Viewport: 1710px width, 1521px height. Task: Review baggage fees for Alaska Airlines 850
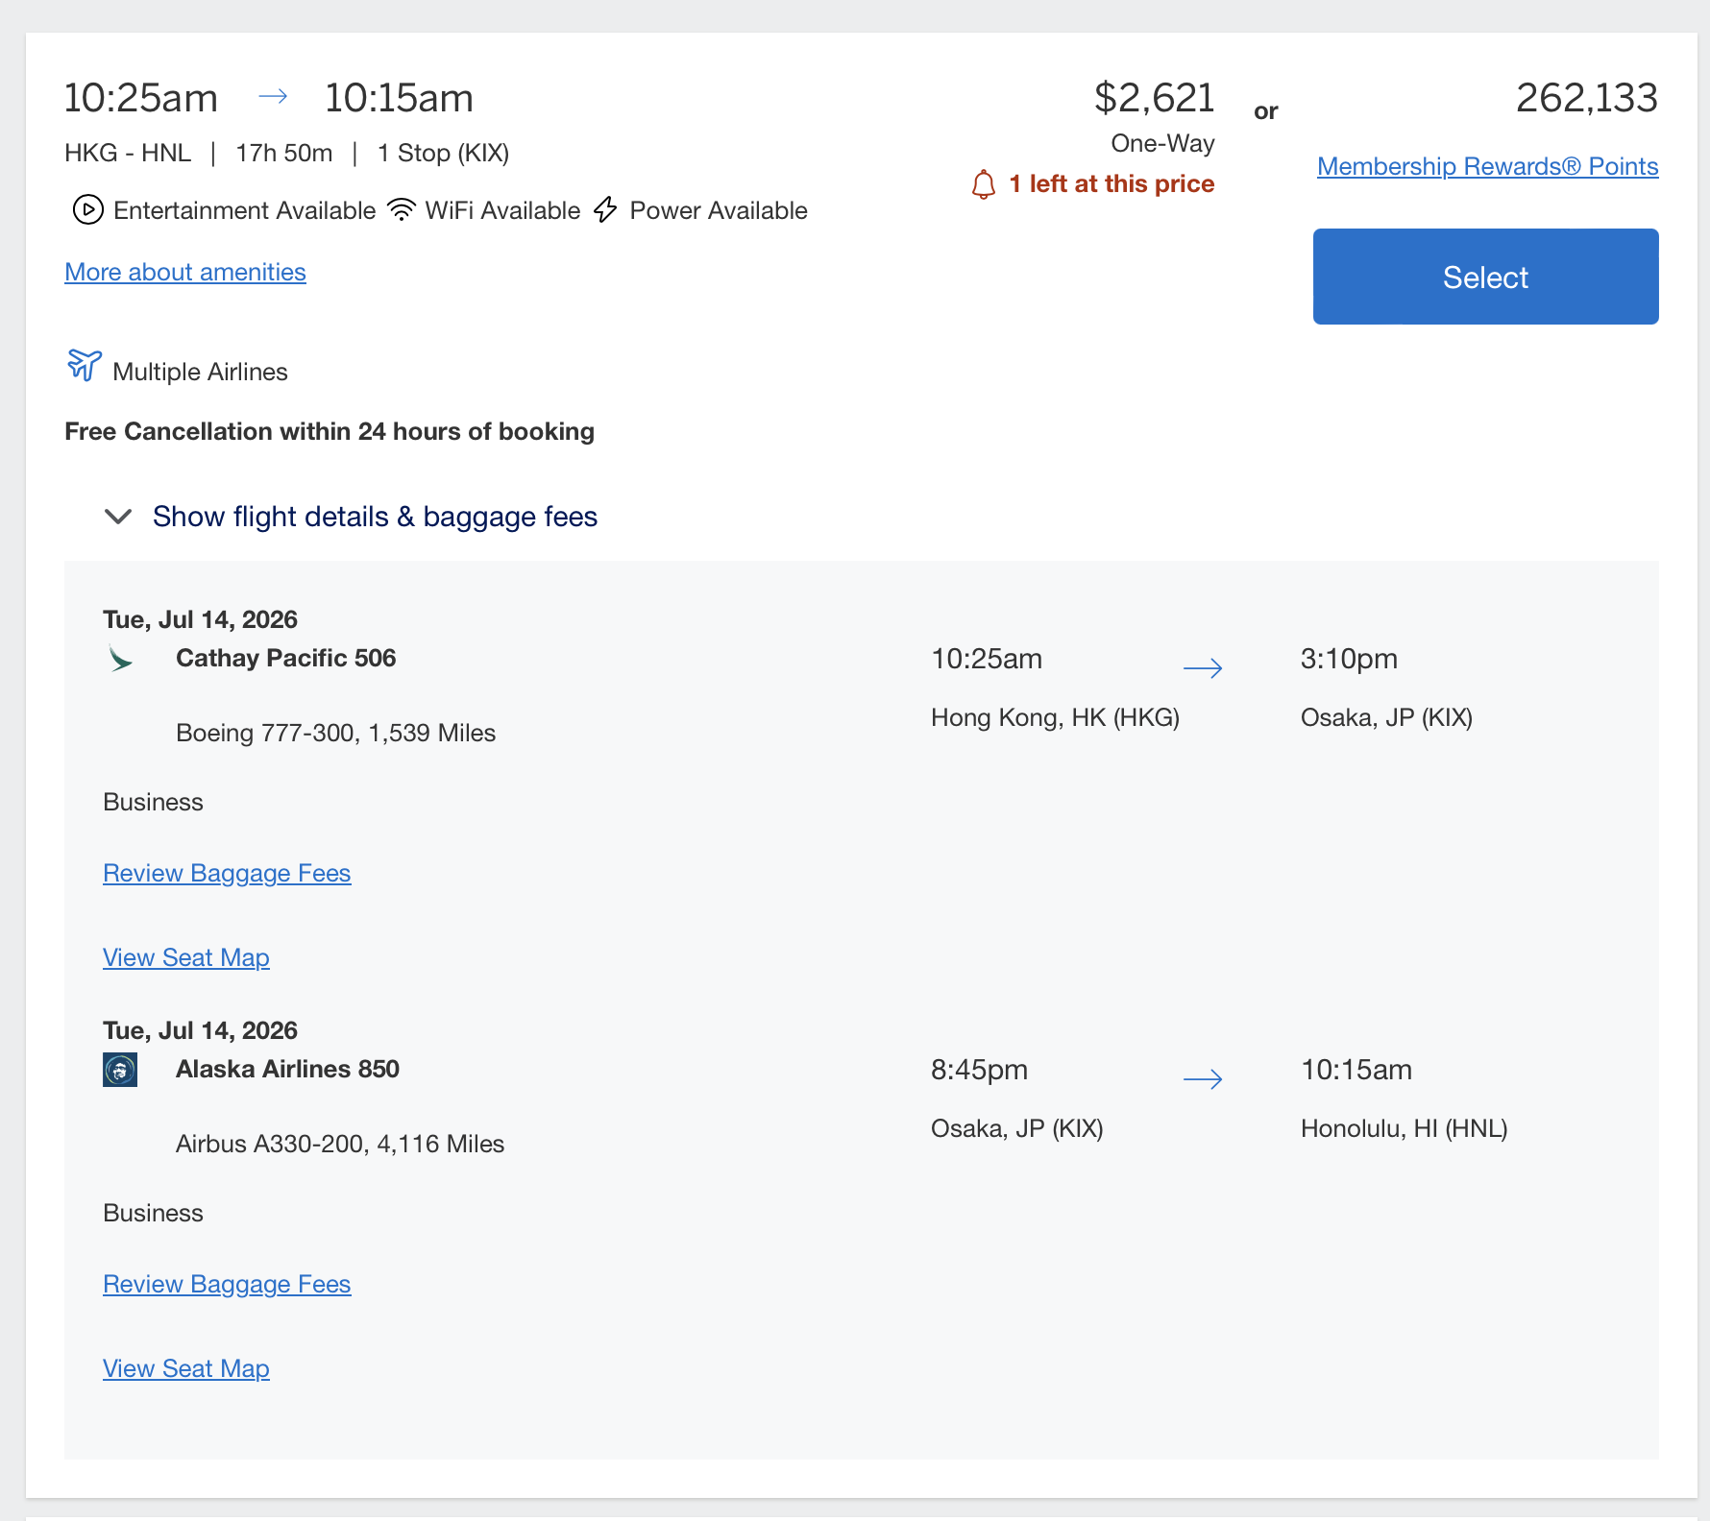coord(227,1285)
